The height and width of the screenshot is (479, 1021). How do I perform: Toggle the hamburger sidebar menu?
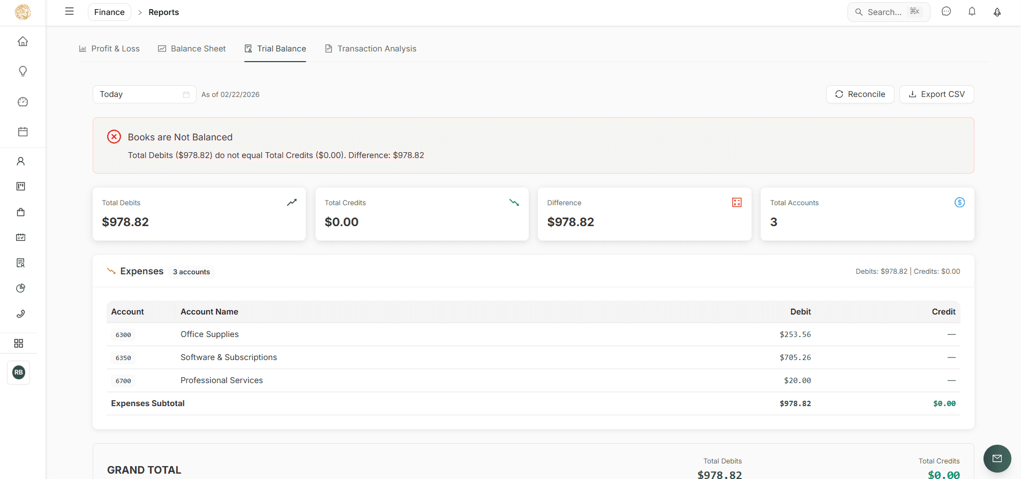click(x=69, y=11)
